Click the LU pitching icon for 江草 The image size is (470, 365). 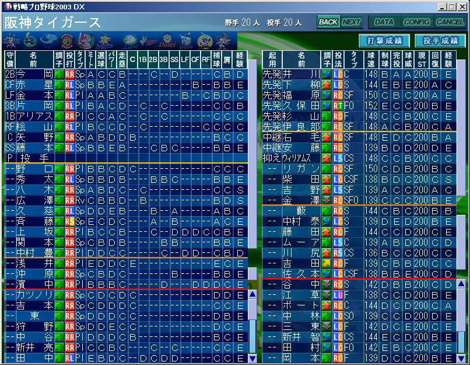(x=338, y=295)
